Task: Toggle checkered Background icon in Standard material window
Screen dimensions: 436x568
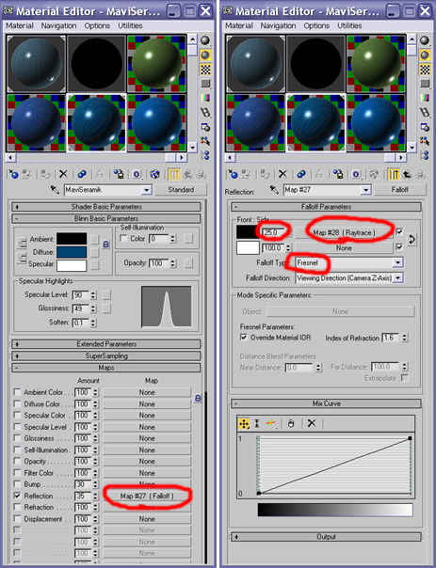Action: pyautogui.click(x=205, y=70)
